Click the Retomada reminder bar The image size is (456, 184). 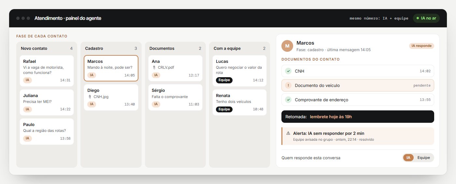358,117
